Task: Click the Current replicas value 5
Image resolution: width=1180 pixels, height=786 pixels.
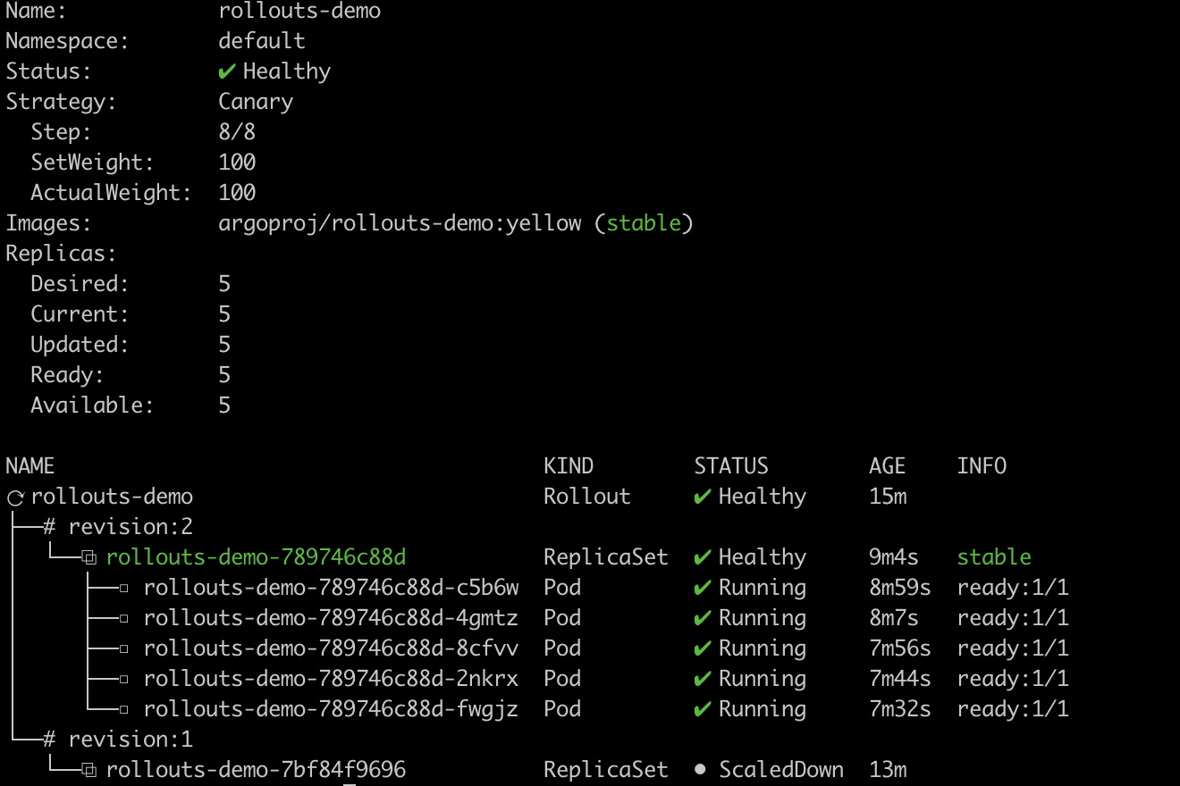Action: click(224, 314)
